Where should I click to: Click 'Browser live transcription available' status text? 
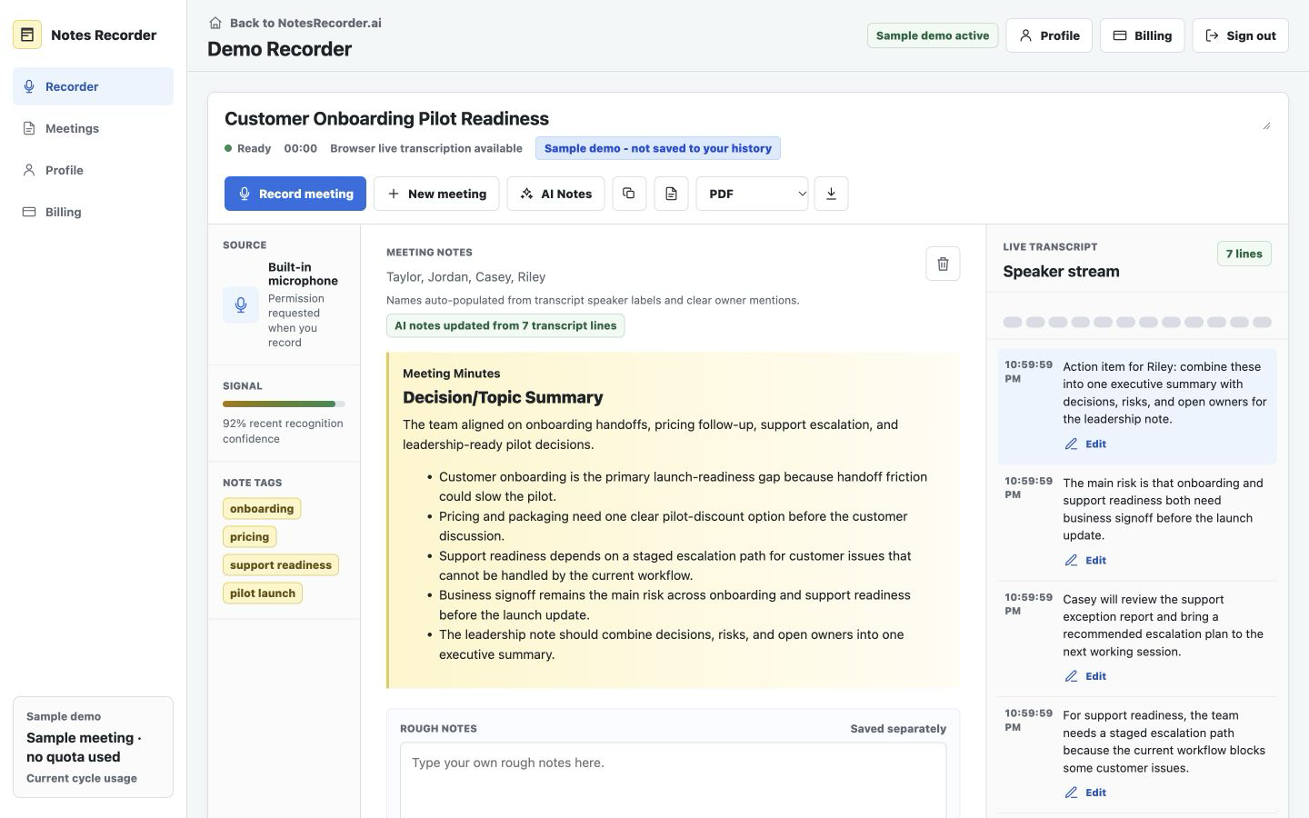click(426, 148)
